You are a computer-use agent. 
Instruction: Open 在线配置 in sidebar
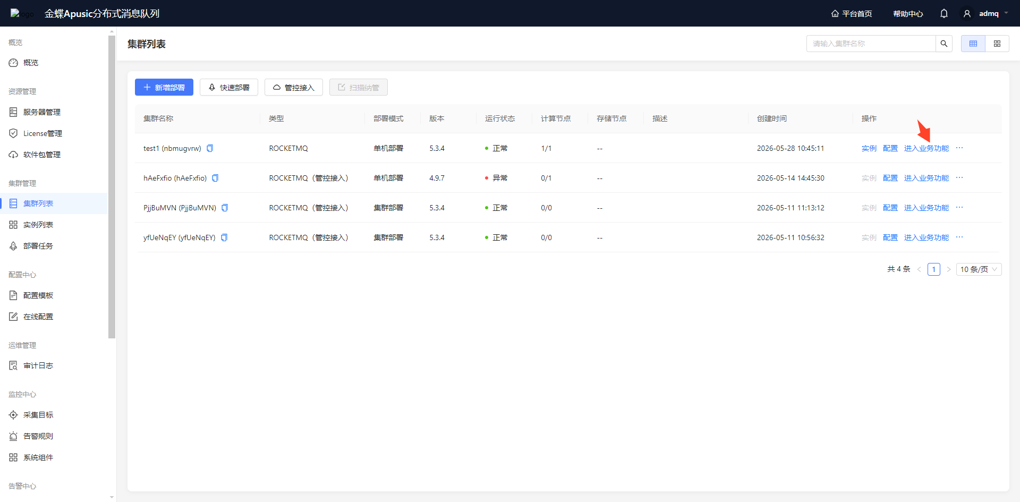[x=38, y=317]
